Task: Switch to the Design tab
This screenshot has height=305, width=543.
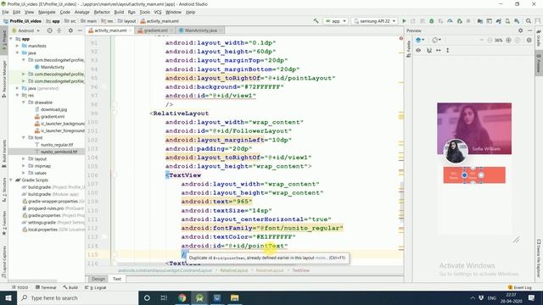Action: 98,279
